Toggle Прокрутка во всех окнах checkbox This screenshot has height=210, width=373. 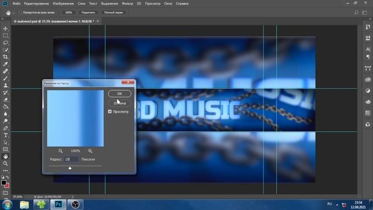tap(20, 12)
